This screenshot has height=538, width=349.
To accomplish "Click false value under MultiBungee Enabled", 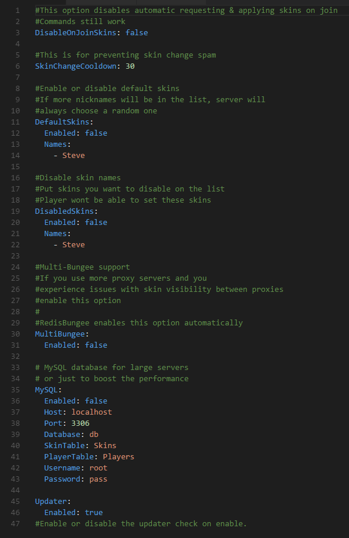I will (96, 345).
